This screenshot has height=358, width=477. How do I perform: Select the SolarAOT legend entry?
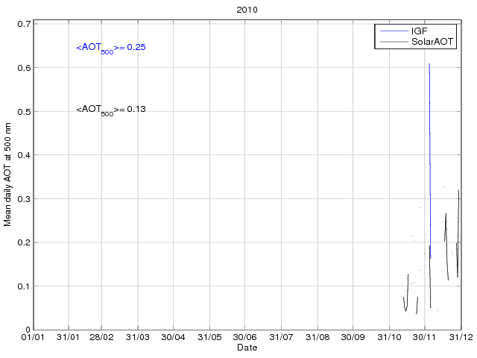(x=434, y=43)
